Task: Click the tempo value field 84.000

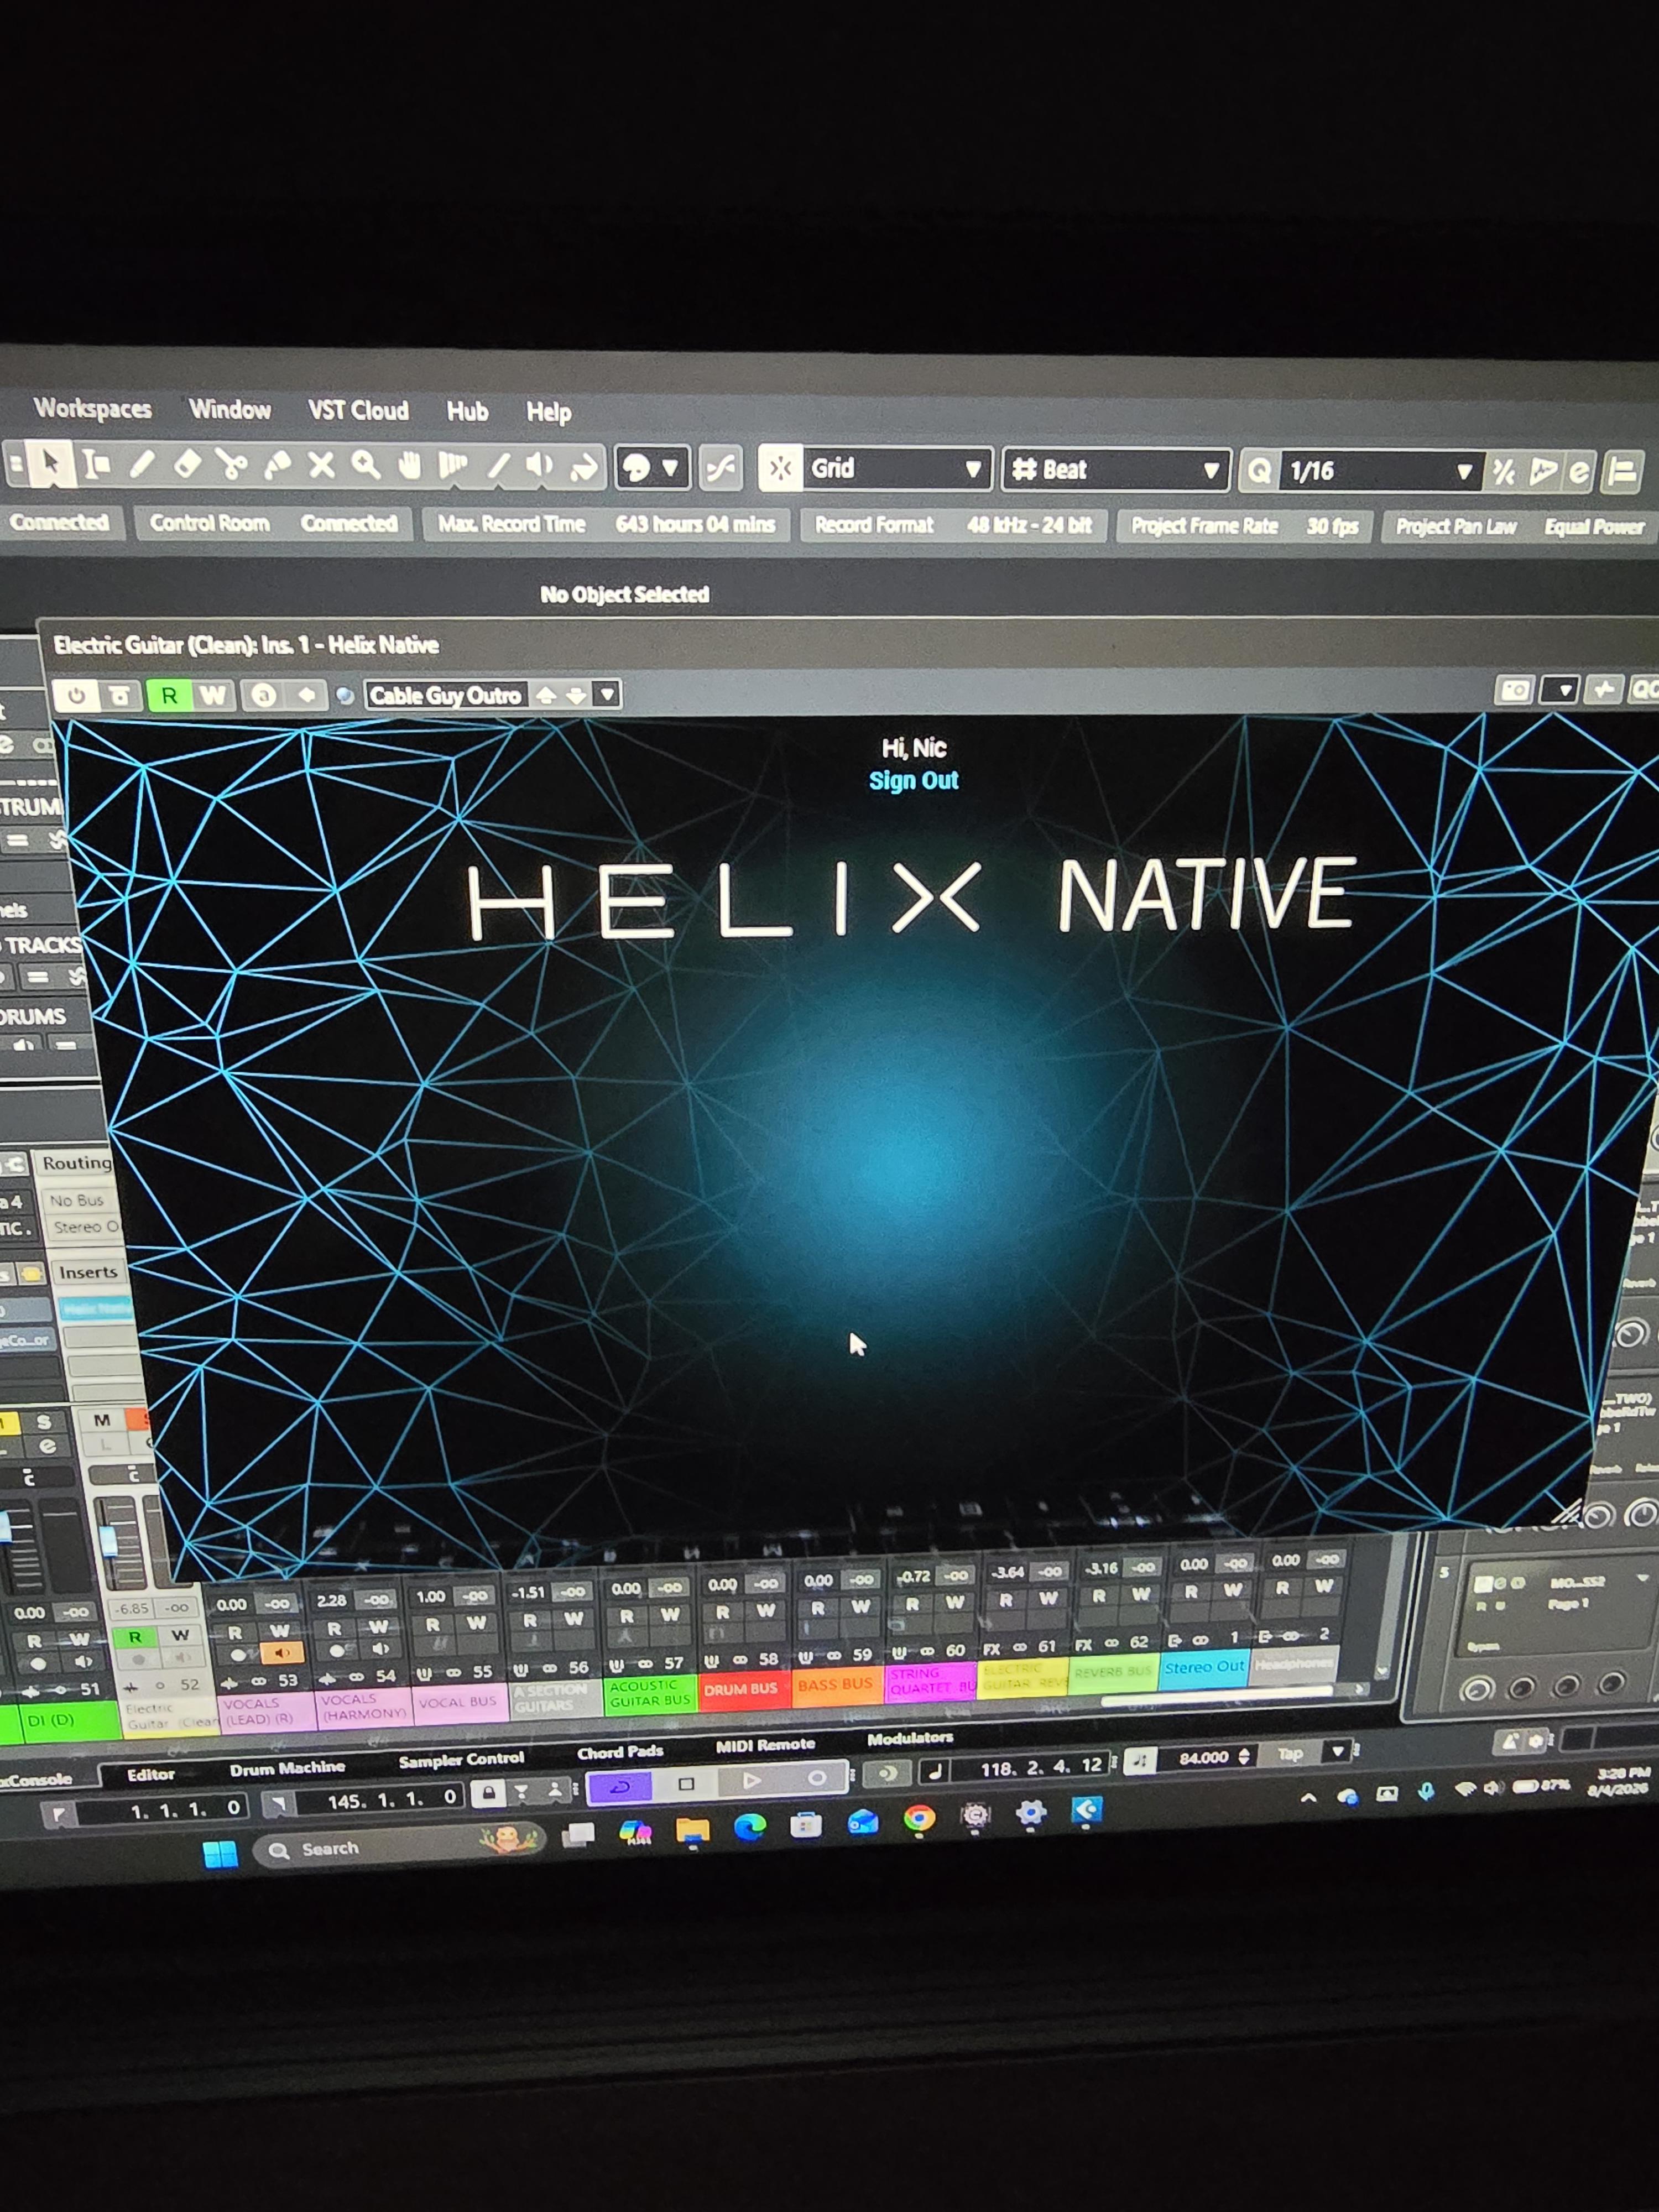Action: [x=1204, y=1757]
